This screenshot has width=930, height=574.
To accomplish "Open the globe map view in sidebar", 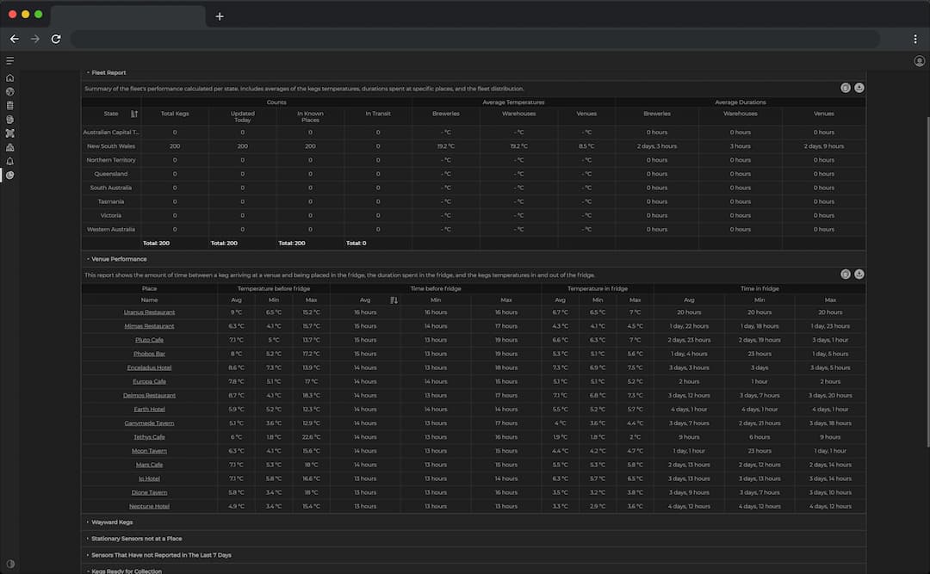I will 10,91.
